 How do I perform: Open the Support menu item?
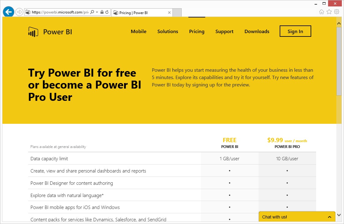click(x=224, y=31)
